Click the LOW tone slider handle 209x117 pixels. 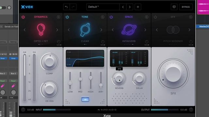point(70,83)
